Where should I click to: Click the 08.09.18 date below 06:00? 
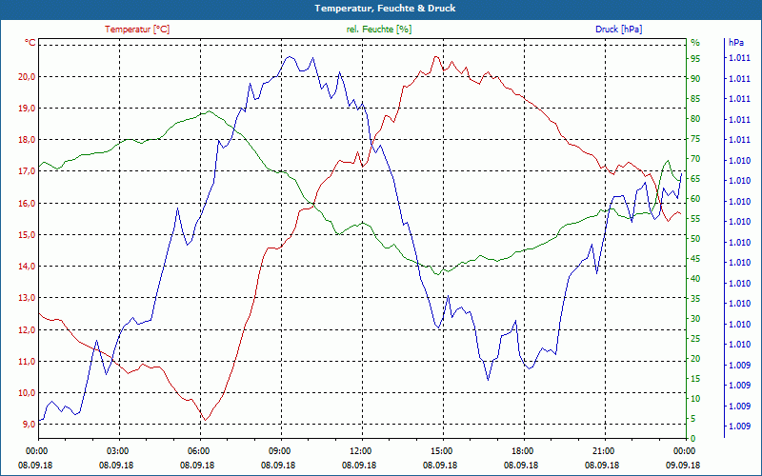click(x=197, y=465)
